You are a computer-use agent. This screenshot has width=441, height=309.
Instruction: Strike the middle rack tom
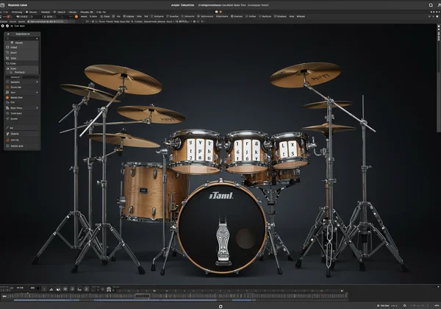tap(246, 151)
